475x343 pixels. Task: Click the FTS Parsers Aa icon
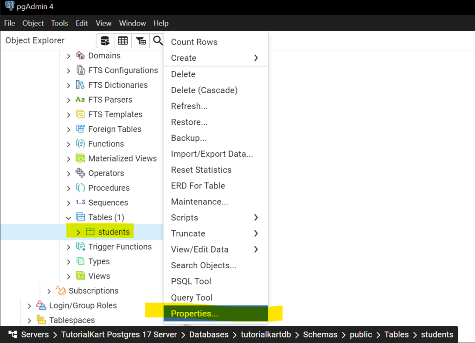coord(80,99)
